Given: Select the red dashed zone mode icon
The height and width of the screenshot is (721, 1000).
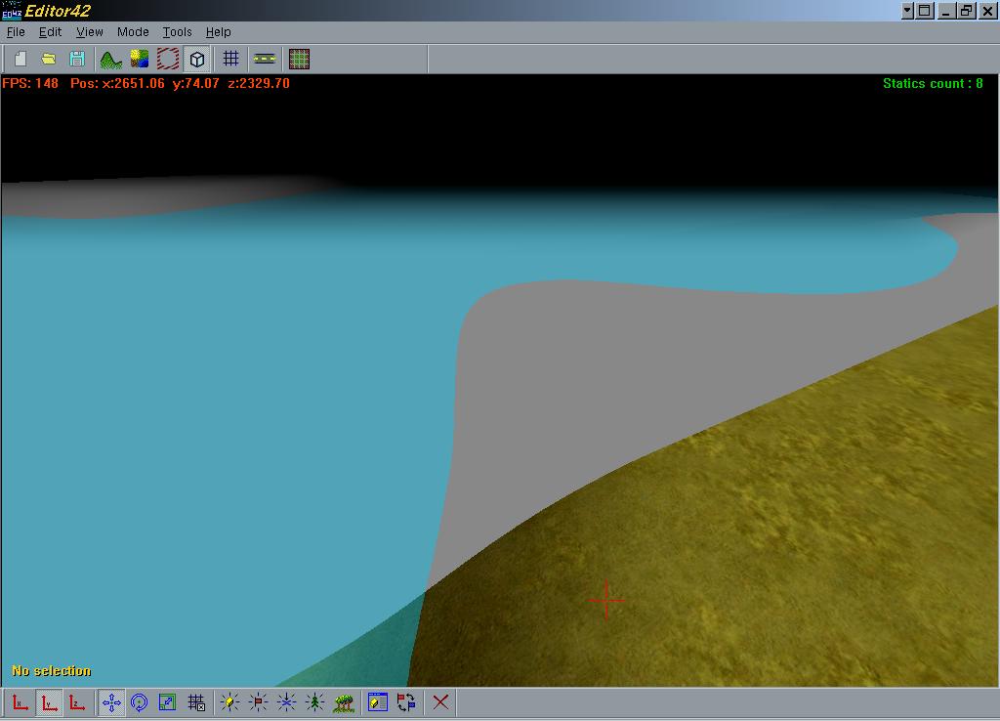Looking at the screenshot, I should 168,60.
